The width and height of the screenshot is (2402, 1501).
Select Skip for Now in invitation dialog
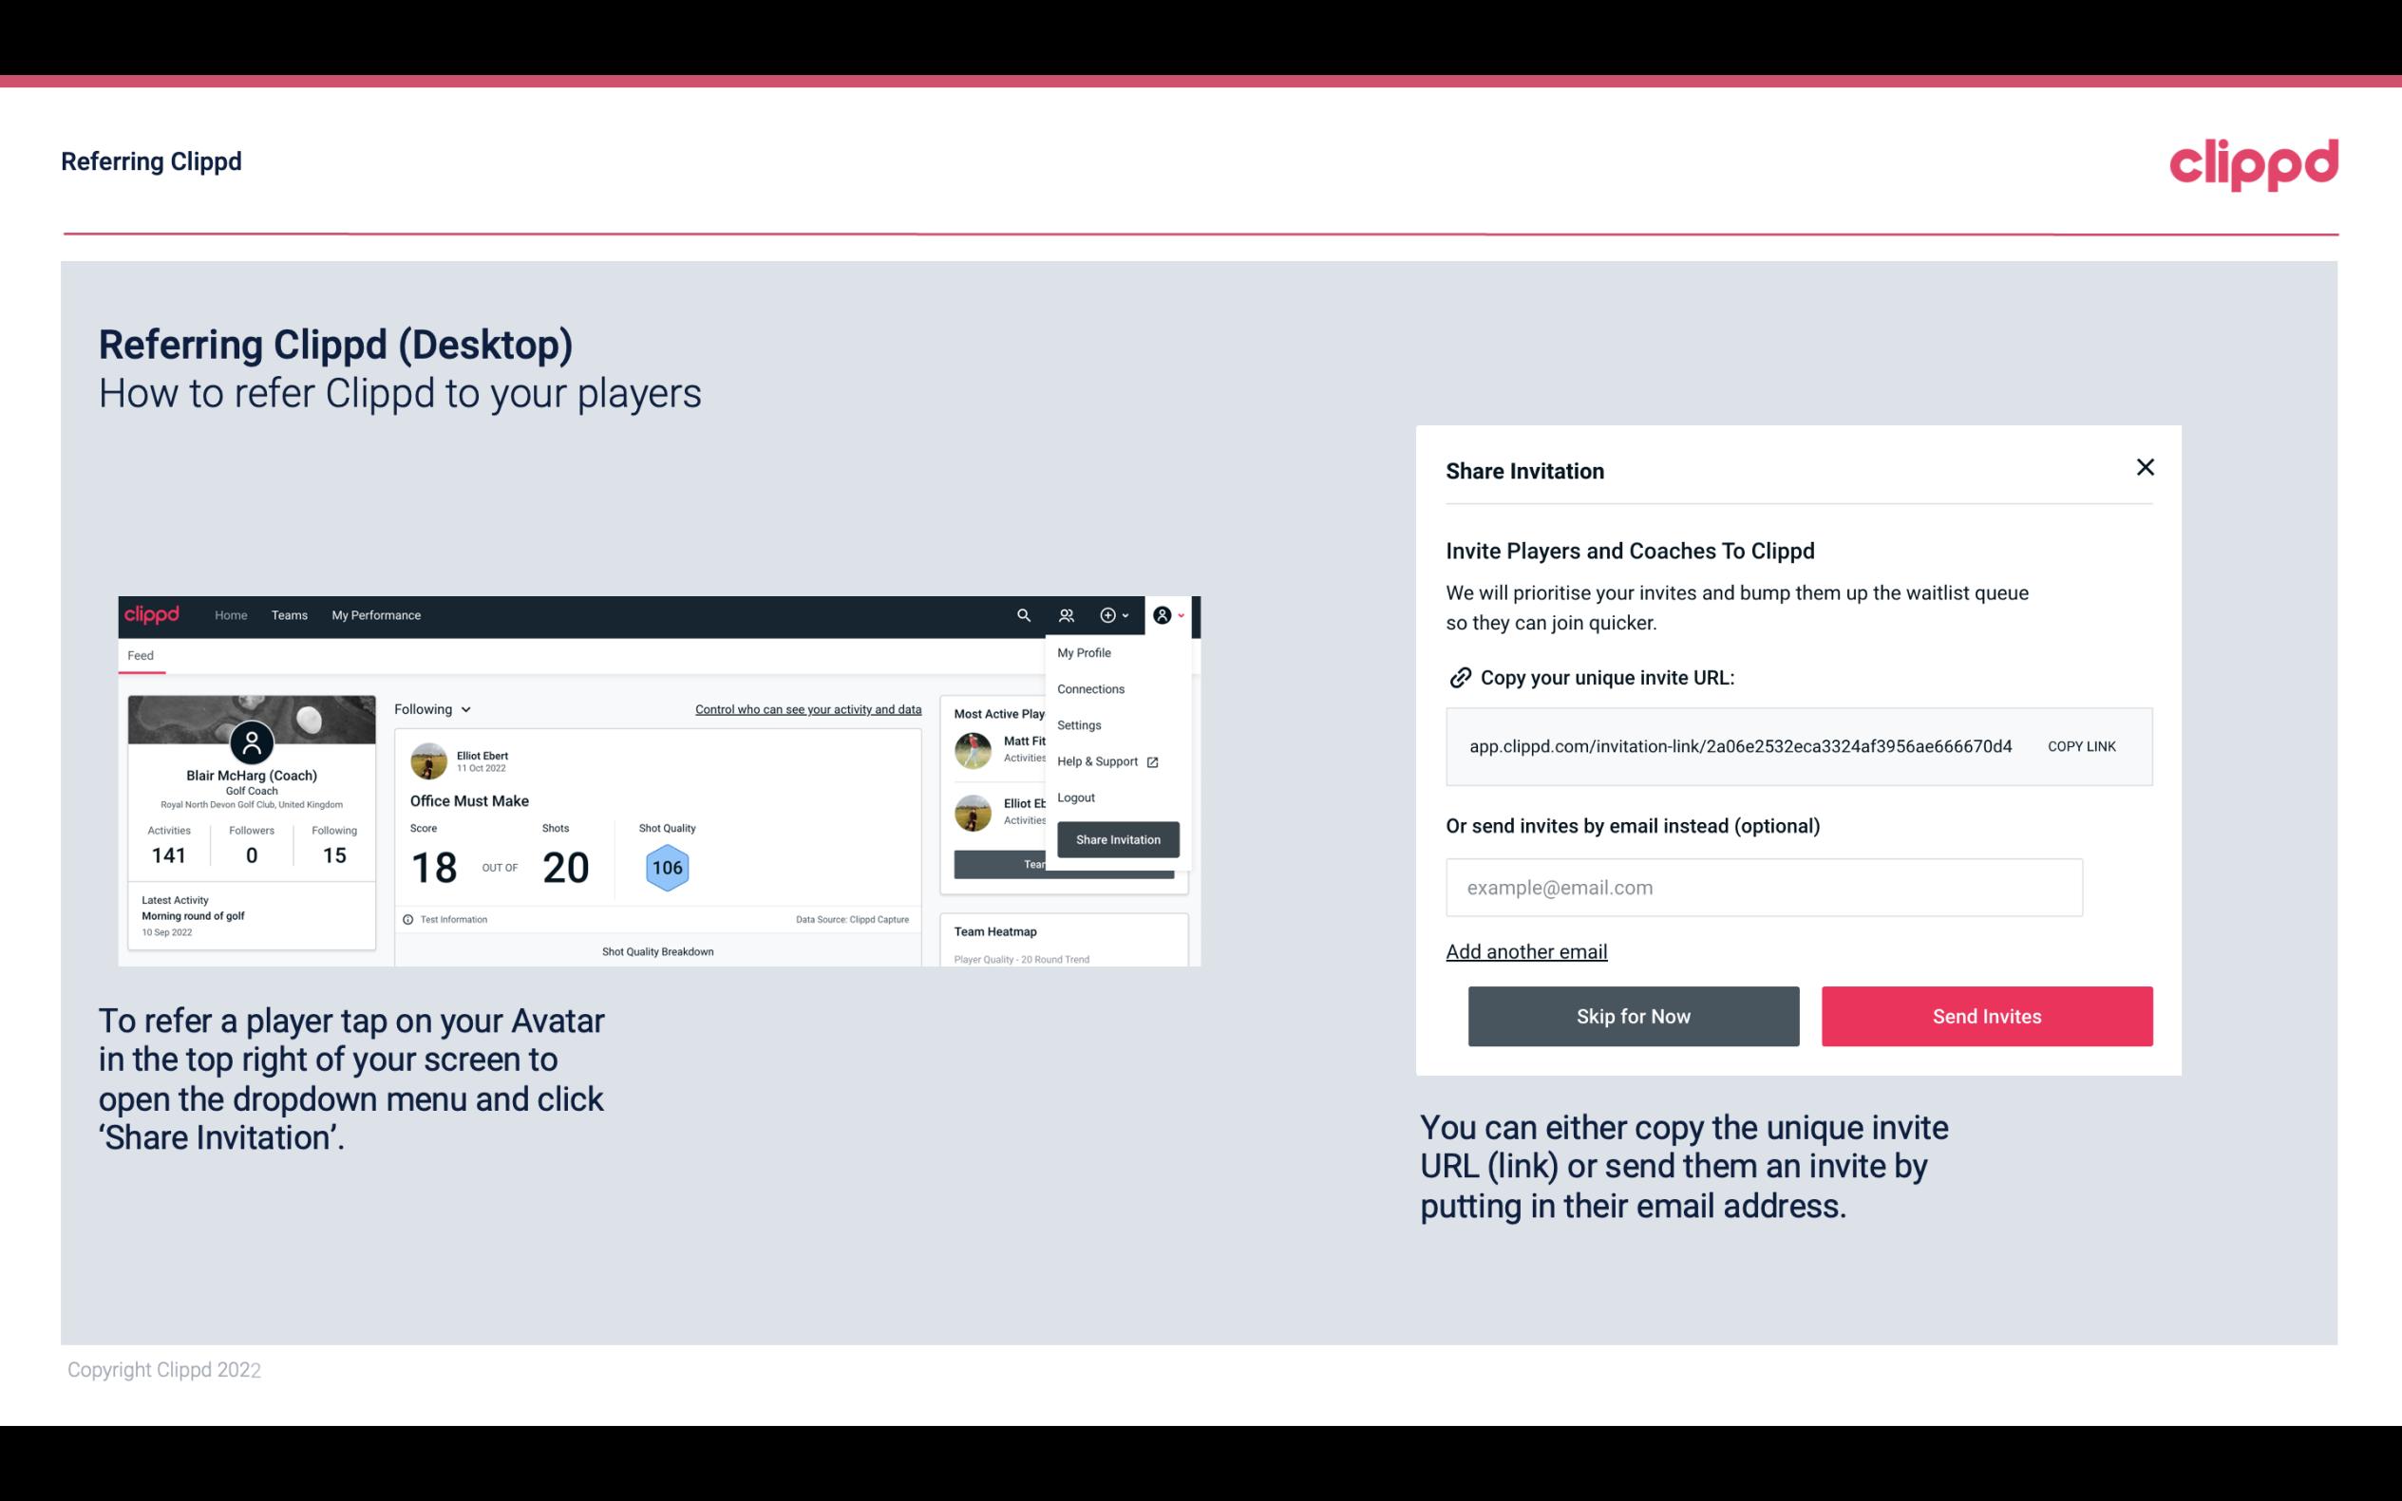click(x=1633, y=1017)
